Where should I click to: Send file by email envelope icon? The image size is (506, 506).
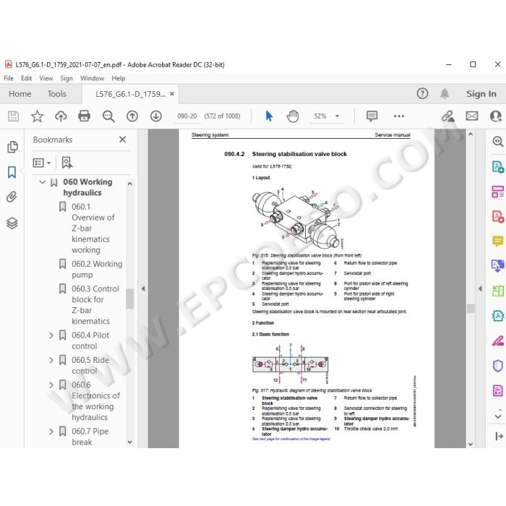click(472, 116)
